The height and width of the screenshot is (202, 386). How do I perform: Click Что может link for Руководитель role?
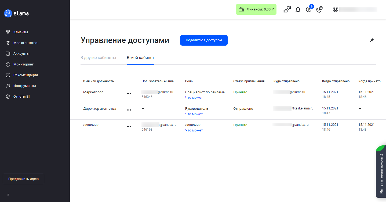pos(194,114)
